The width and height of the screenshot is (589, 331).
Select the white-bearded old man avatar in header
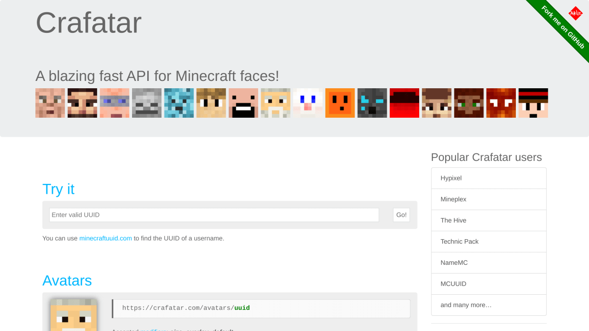point(276,103)
